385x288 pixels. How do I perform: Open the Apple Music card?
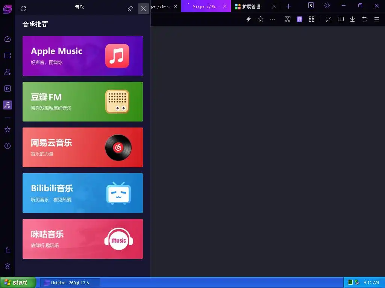click(x=82, y=56)
